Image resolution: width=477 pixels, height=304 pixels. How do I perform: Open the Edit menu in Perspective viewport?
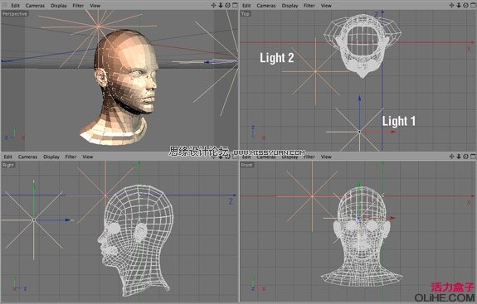pos(15,6)
